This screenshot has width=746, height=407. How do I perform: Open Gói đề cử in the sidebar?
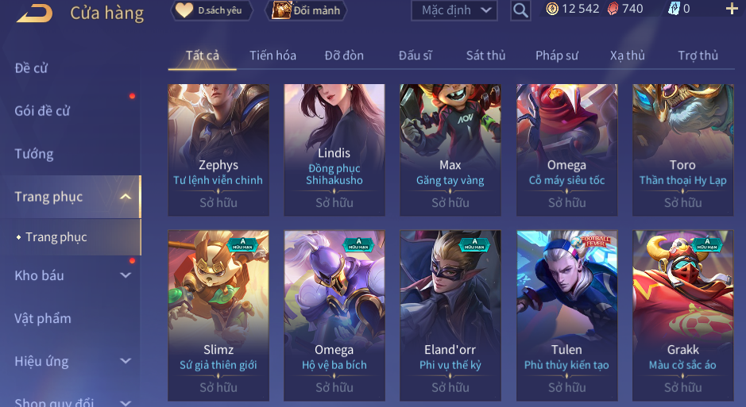[x=42, y=111]
